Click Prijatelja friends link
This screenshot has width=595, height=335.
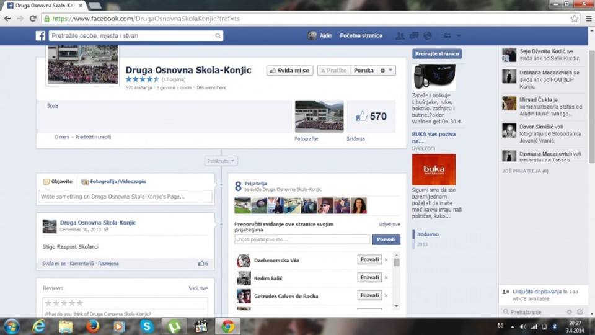coord(256,184)
